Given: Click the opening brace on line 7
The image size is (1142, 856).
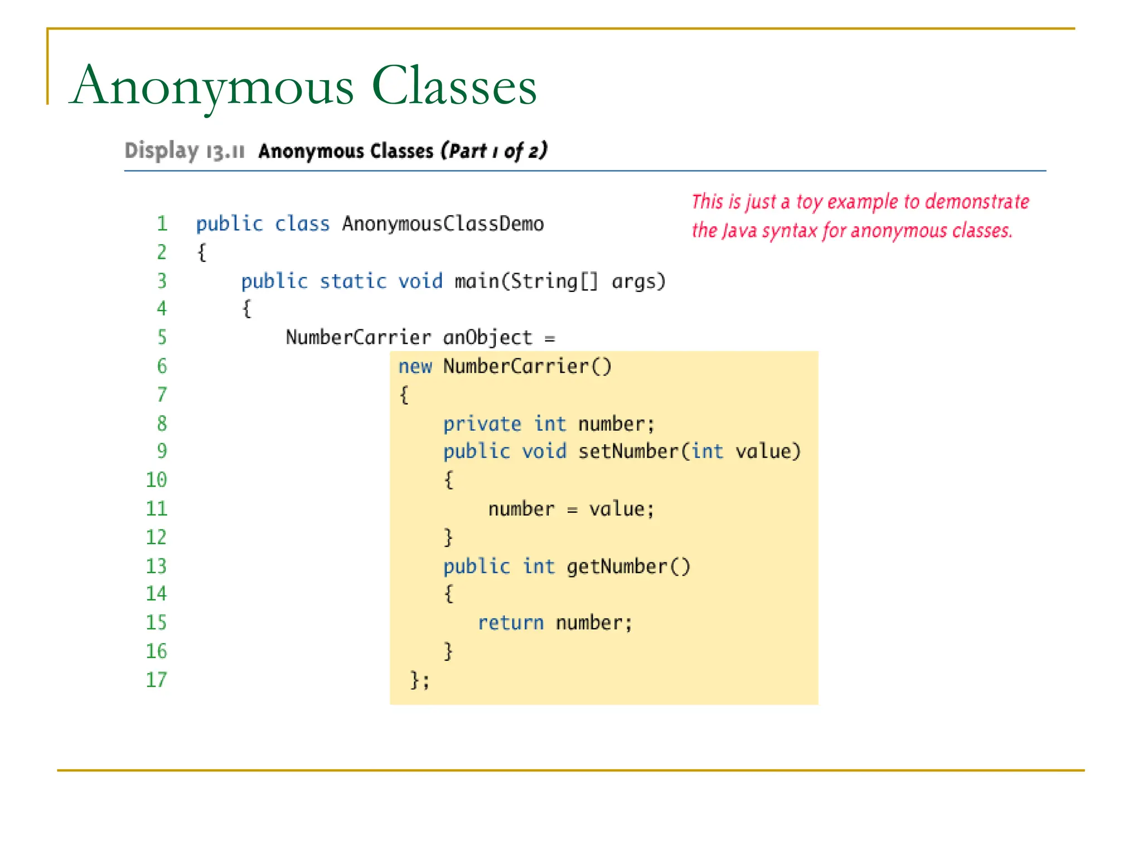Looking at the screenshot, I should point(404,395).
